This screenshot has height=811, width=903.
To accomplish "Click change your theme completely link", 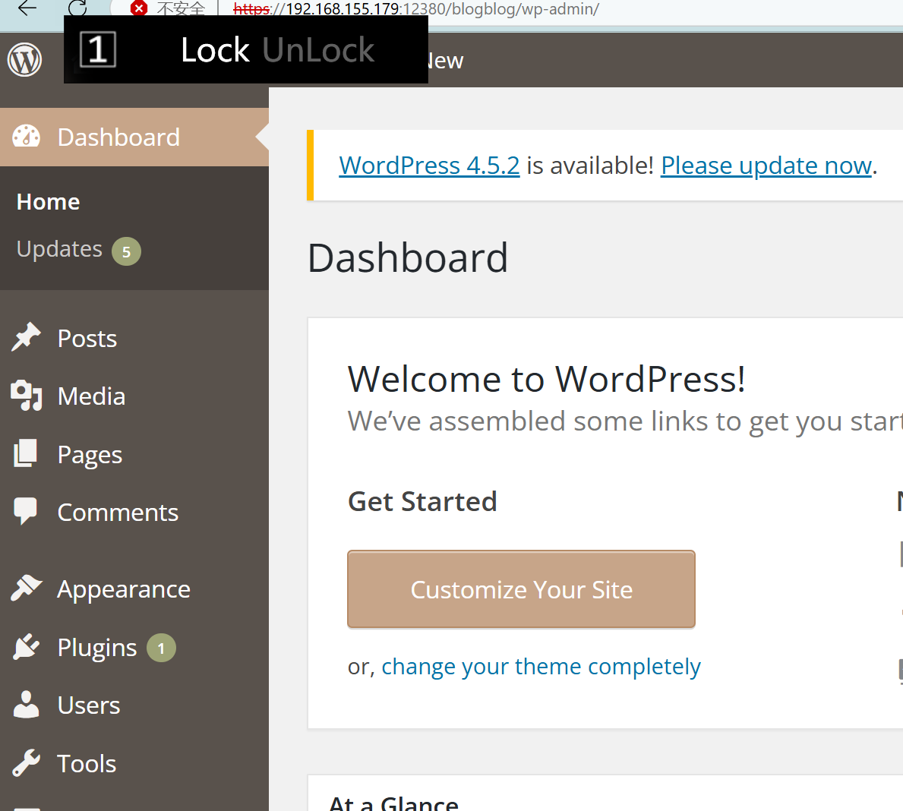I will click(x=541, y=667).
